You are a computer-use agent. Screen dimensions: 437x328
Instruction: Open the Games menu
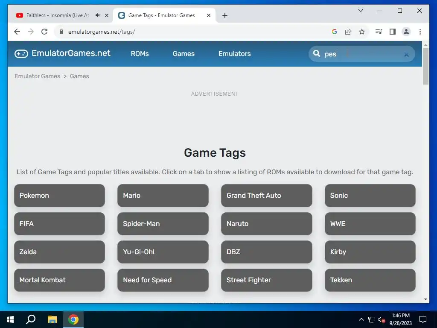(x=184, y=53)
